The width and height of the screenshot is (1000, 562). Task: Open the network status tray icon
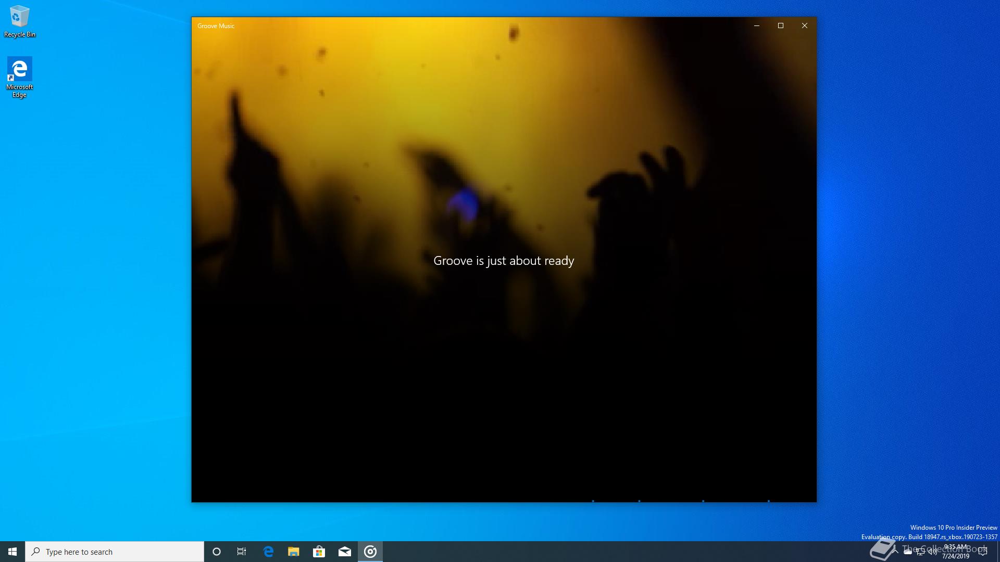point(920,552)
